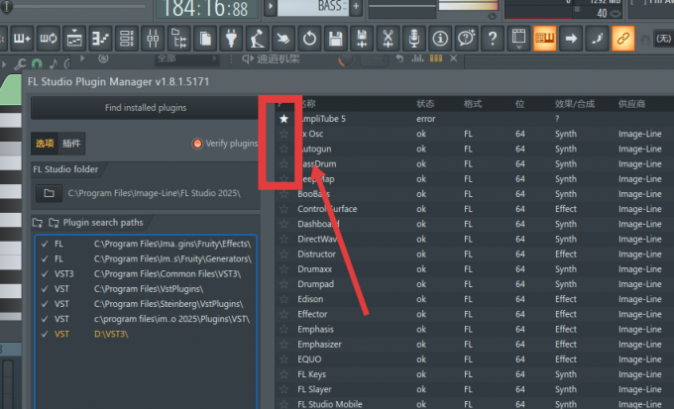Click the 通道机架 channel rack title
Screen dimensions: 674x409
pyautogui.click(x=279, y=58)
